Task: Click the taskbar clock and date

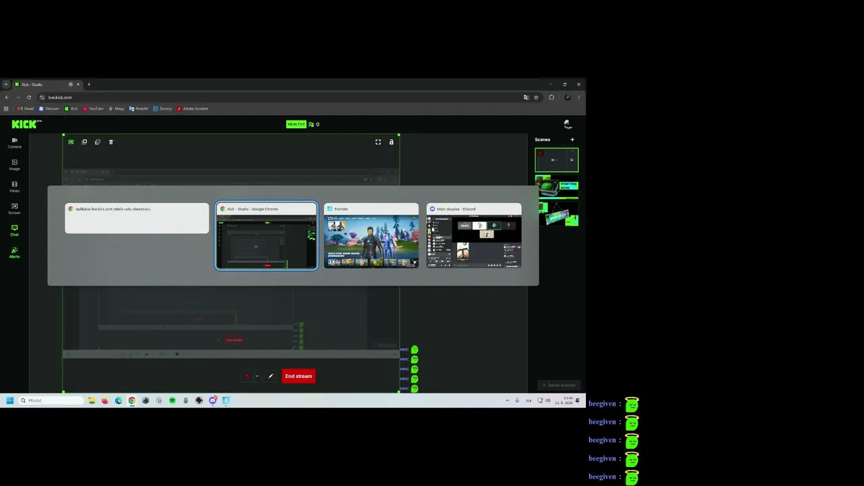Action: click(564, 400)
